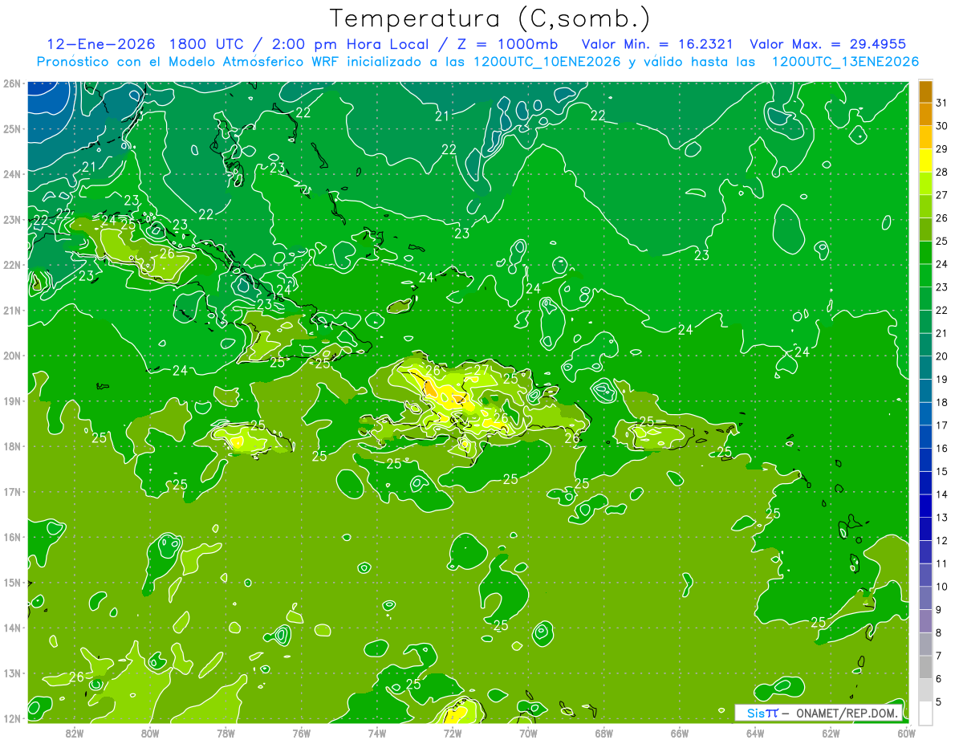
Task: Click the colorbar label 5
Action: [940, 702]
